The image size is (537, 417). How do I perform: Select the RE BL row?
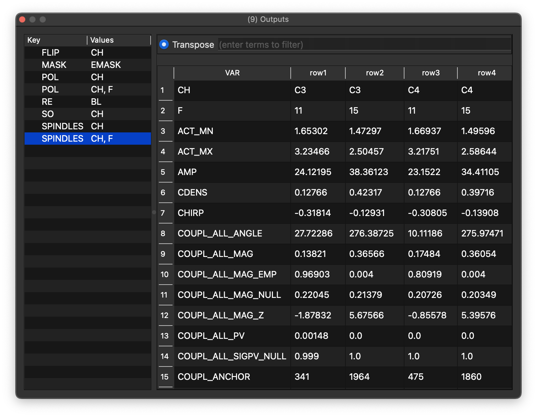click(x=88, y=102)
